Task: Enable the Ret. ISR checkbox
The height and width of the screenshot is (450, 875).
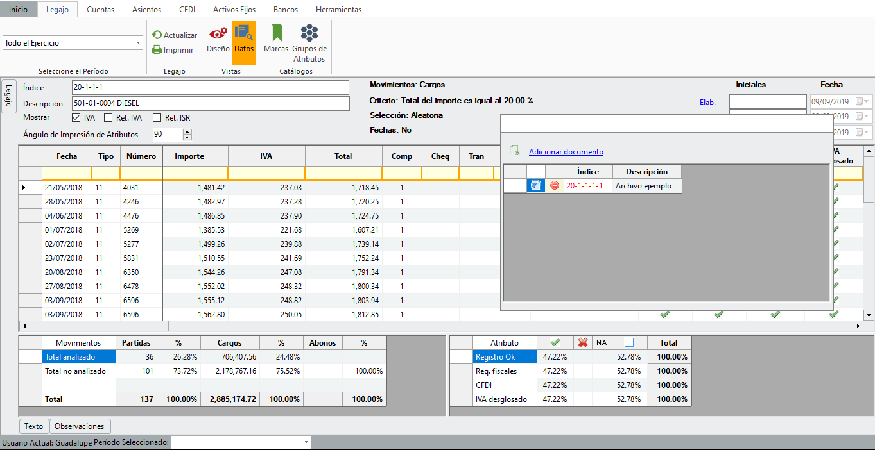Action: [x=157, y=118]
